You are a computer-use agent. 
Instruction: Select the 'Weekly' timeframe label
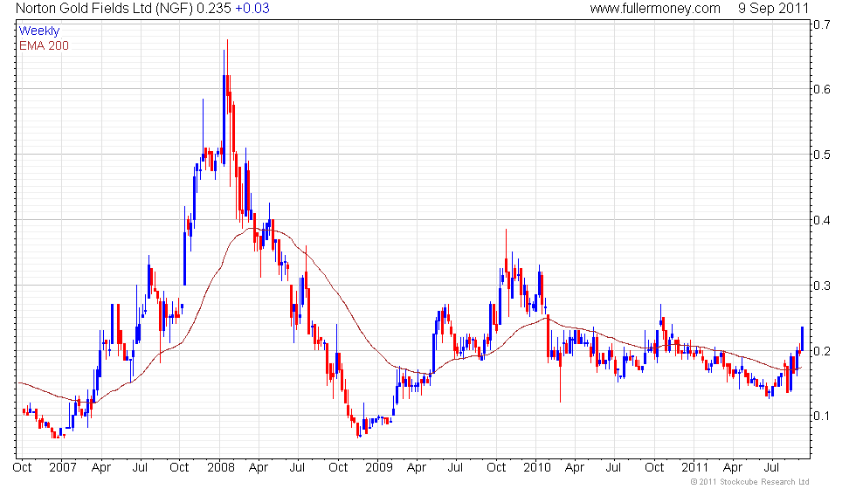click(38, 31)
